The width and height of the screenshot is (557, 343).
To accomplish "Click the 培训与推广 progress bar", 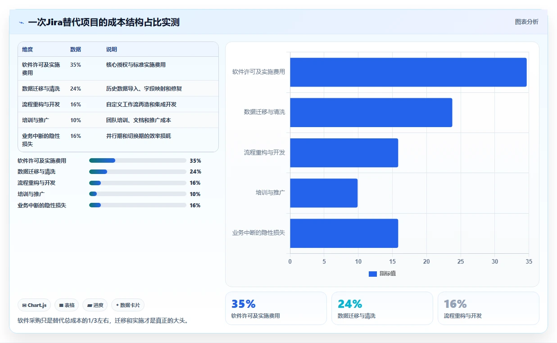I will coord(138,194).
